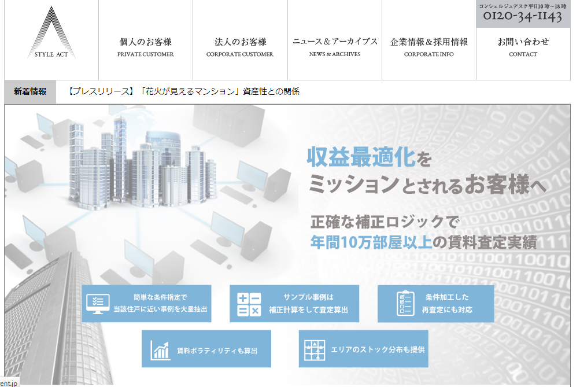The image size is (580, 387).
Task: Open the 花火が見えるマンション press release link
Action: 183,91
